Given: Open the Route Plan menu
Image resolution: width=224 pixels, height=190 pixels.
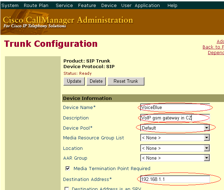Looking at the screenshot, I should click(36, 5).
